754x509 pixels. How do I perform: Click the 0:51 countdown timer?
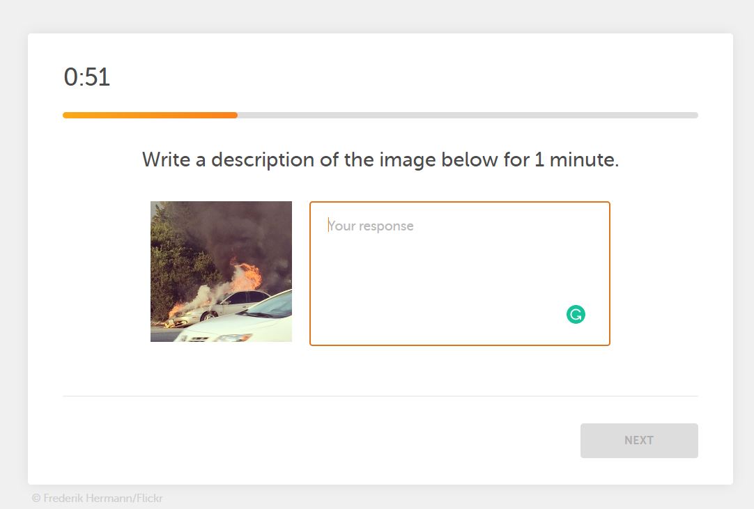87,77
